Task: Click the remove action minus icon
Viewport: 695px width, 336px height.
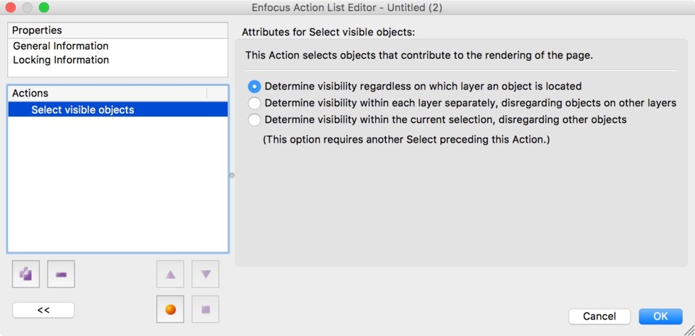Action: coord(61,274)
